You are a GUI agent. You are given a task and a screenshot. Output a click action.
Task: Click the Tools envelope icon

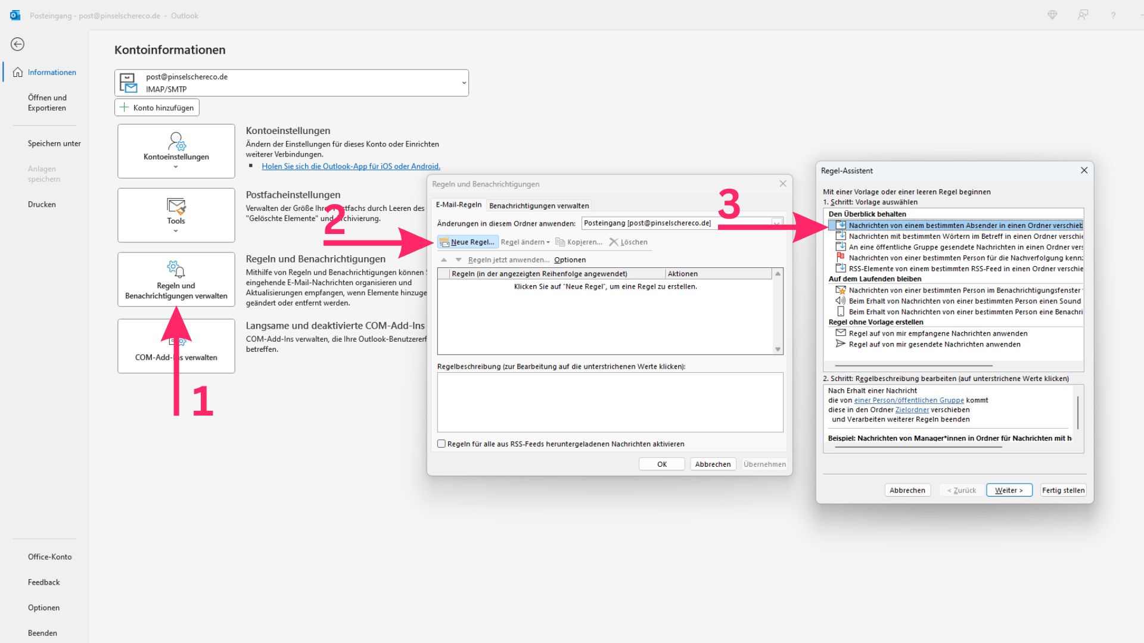[176, 206]
